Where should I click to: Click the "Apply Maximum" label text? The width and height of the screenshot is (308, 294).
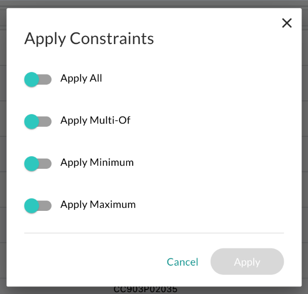click(98, 205)
